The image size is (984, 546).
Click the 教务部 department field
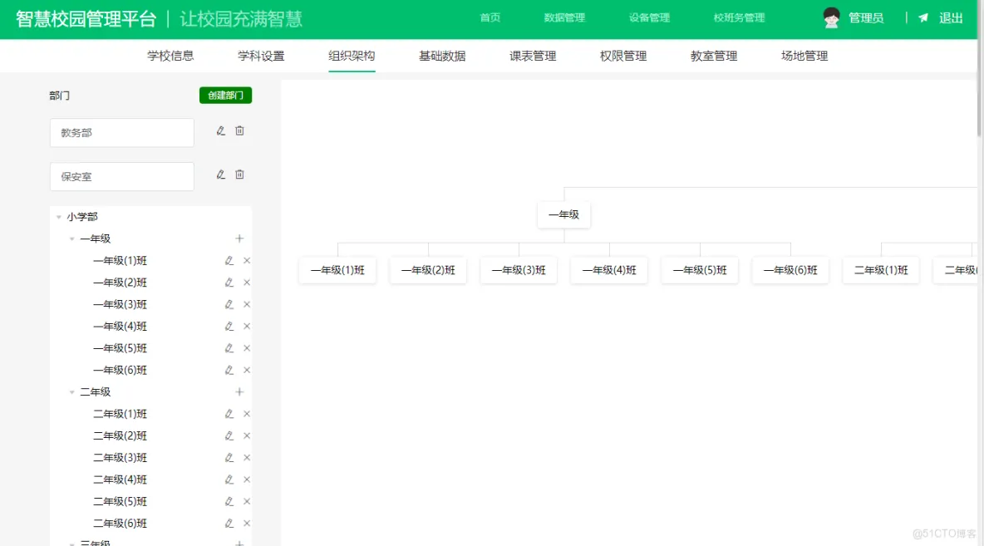point(121,133)
